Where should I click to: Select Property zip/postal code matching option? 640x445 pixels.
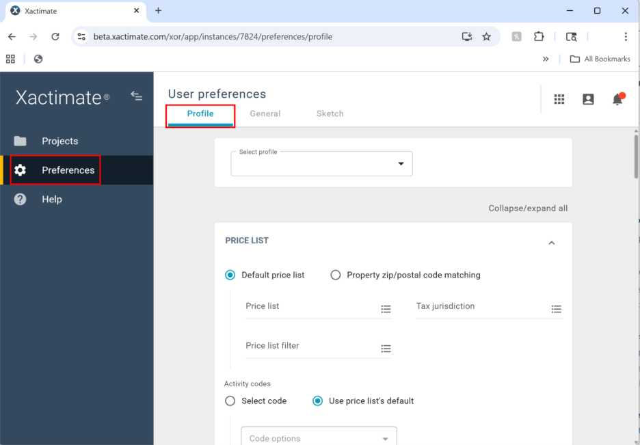click(x=336, y=275)
